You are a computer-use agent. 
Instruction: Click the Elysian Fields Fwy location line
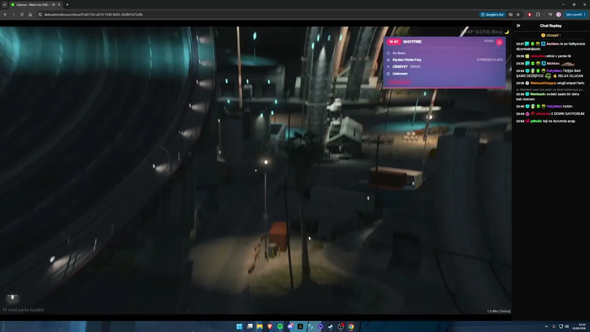click(407, 60)
